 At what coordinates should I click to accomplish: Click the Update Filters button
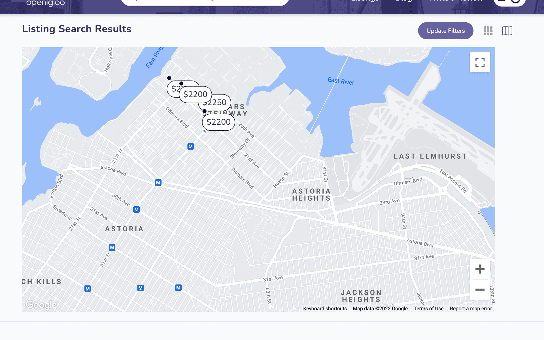point(445,31)
